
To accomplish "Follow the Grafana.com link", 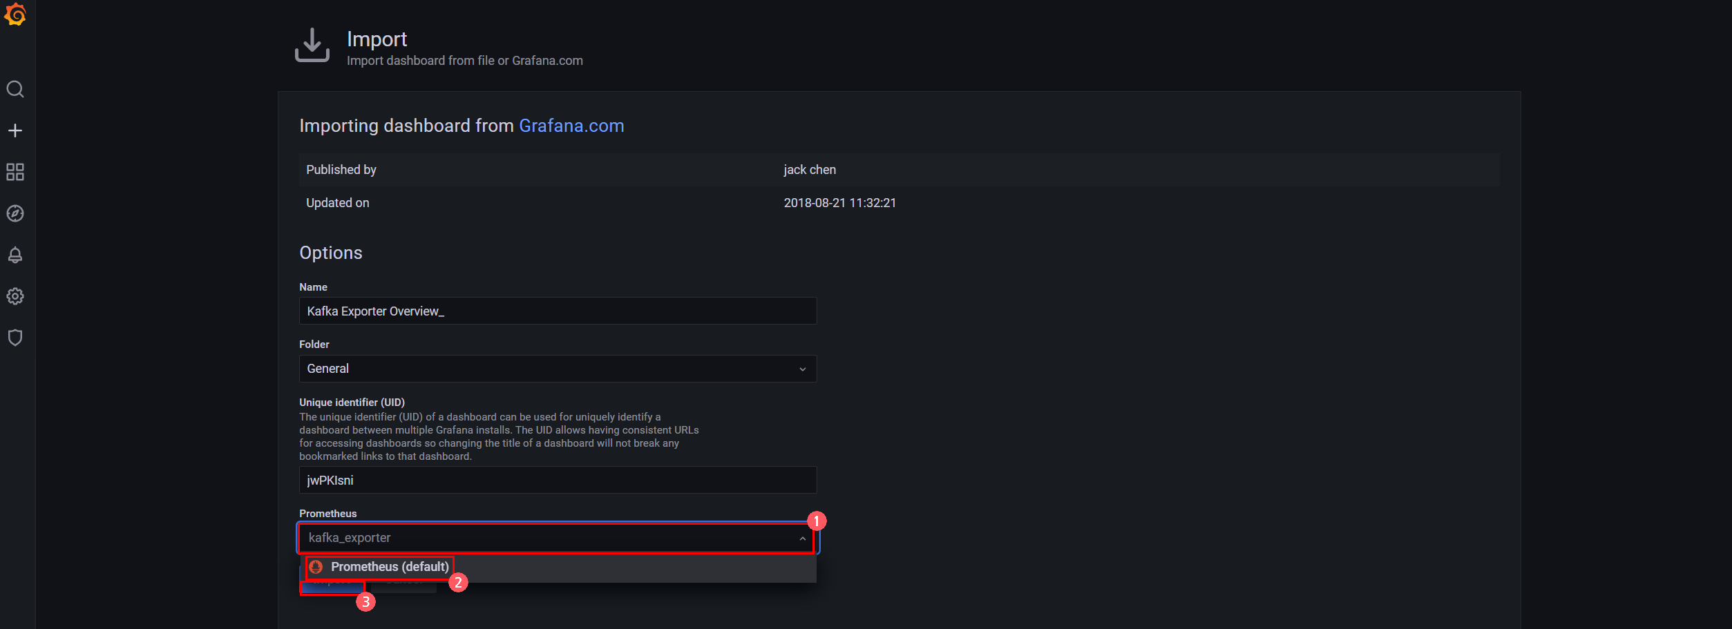I will (571, 126).
